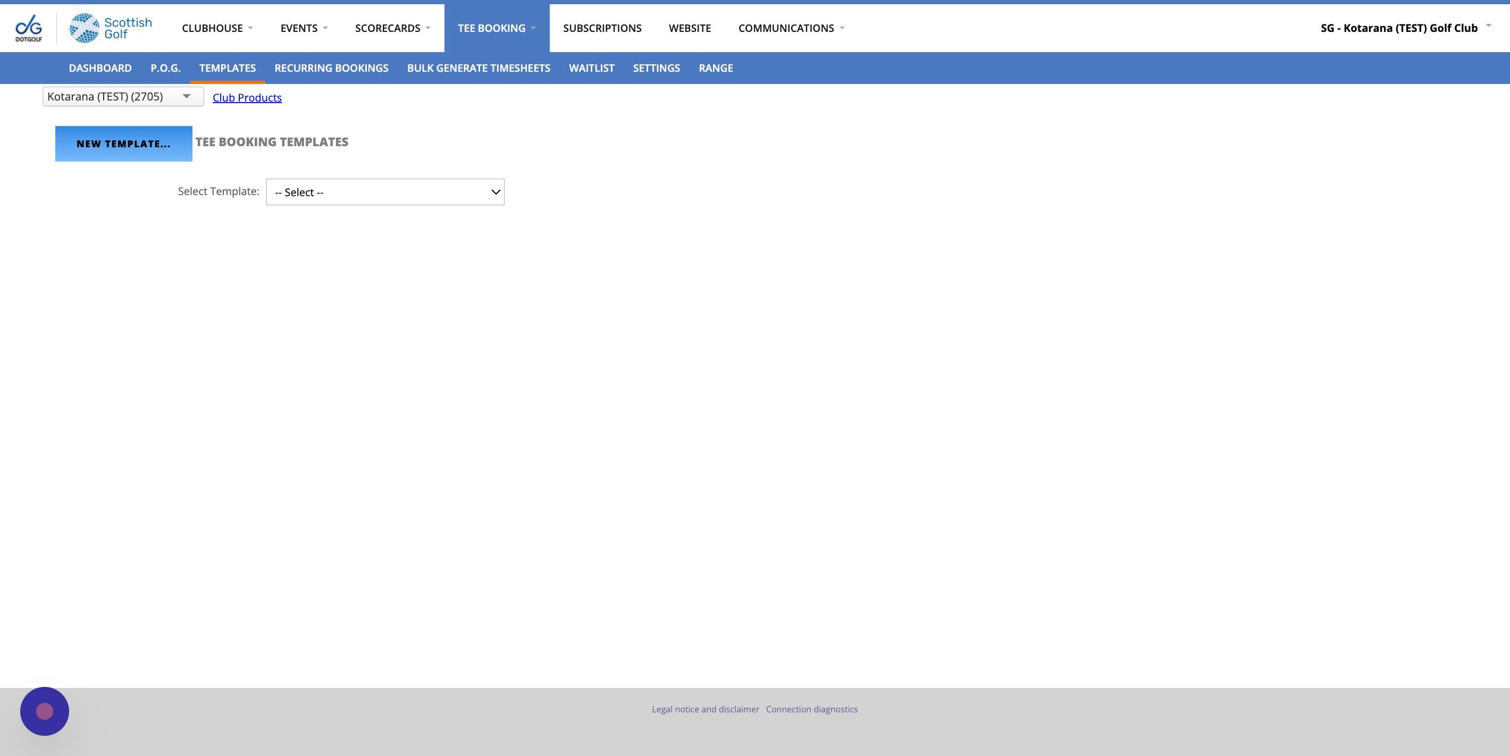Open the Subscriptions menu item
Screen dimensions: 1510x756
[602, 28]
